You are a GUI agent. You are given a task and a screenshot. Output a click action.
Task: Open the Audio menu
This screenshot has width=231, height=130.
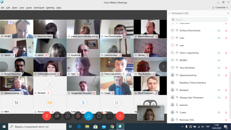click(x=29, y=8)
